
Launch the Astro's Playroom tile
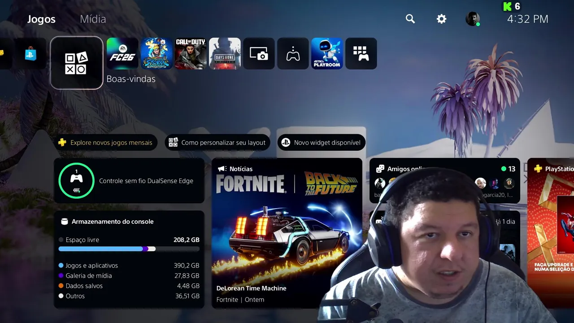coord(327,53)
